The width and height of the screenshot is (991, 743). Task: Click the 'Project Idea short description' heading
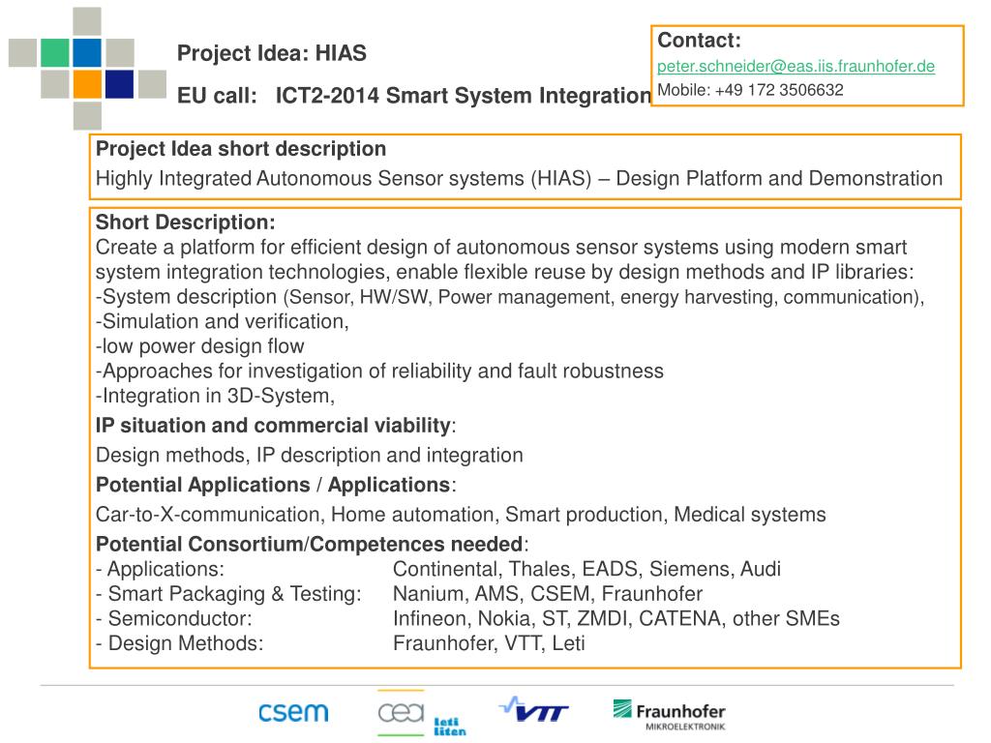[x=241, y=148]
